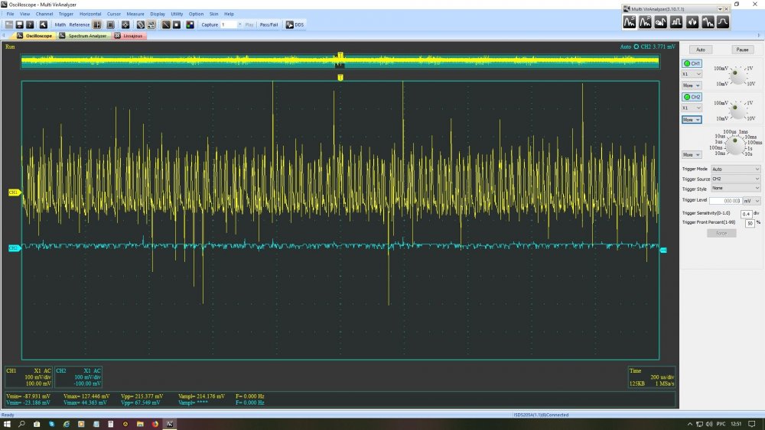765x430 pixels.
Task: Open the CH1 probe X1 dropdown
Action: (692, 74)
